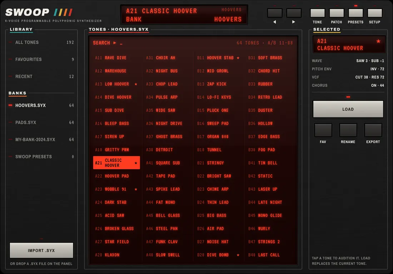The image size is (393, 274).
Task: Select tone A25 ACID SAW
Action: click(x=116, y=215)
